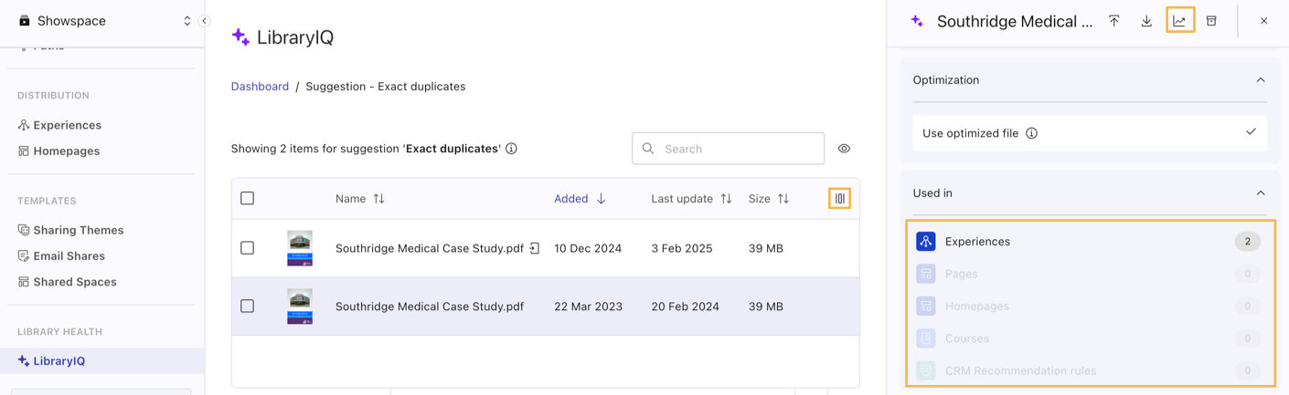Open Experiences in the sidebar
Screen dimensions: 1289x395
click(67, 125)
